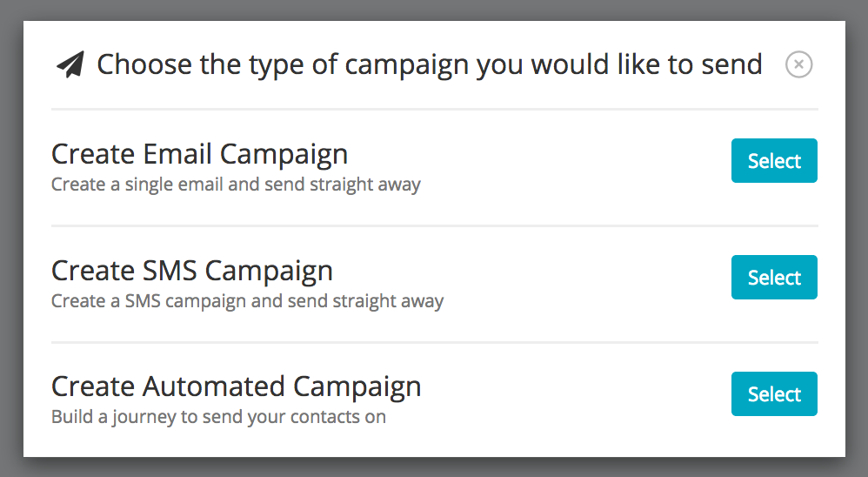Screen dimensions: 868x477
Task: Click blank margin below the Automated Campaign description
Action: pyautogui.click(x=435, y=443)
